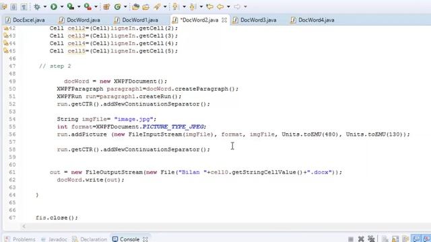431x242 pixels.
Task: Click PICTURE_TYPE_JPEG constant on line 55
Action: pos(173,126)
